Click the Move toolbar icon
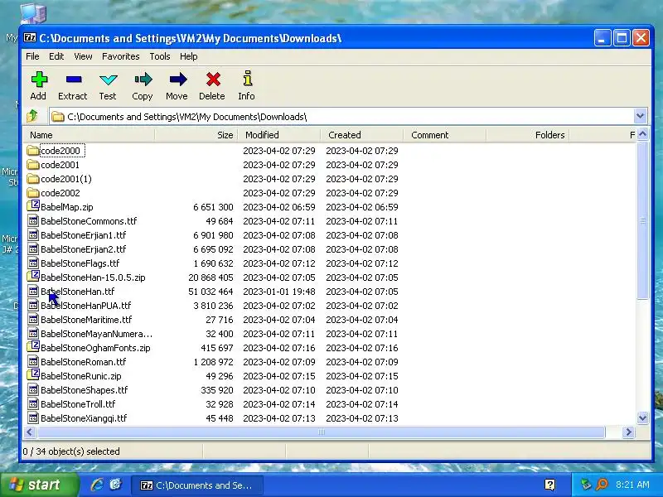Screen dimensions: 663x497 tap(177, 80)
